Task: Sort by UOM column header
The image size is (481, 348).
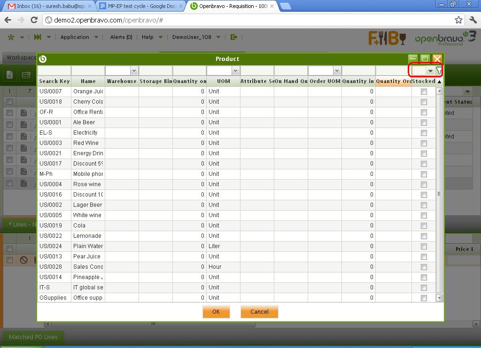Action: [x=223, y=81]
